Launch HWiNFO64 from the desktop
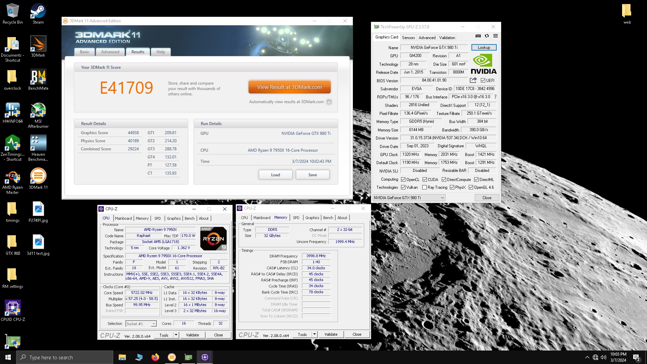 pos(12,113)
